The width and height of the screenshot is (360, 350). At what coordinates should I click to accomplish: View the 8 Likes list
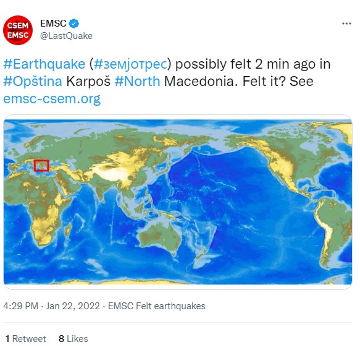point(73,339)
